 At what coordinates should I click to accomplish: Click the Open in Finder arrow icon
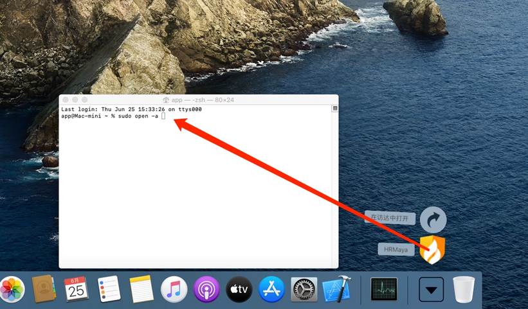[x=433, y=220]
